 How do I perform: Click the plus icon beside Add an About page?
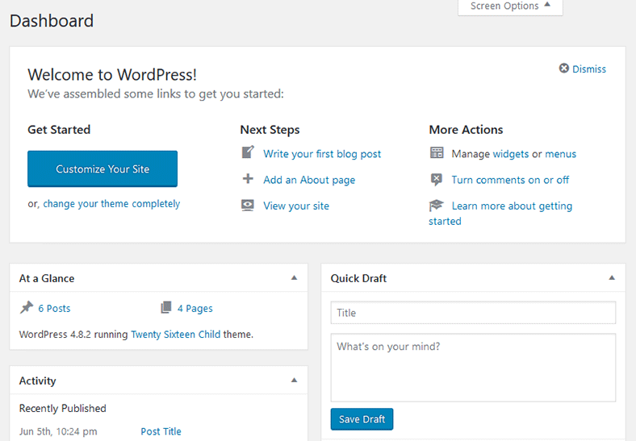click(248, 179)
